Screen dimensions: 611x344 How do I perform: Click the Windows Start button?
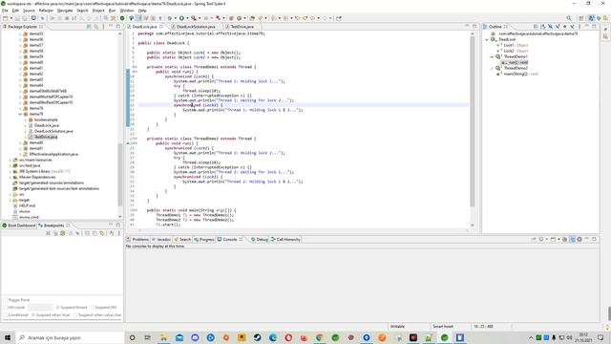click(x=8, y=337)
